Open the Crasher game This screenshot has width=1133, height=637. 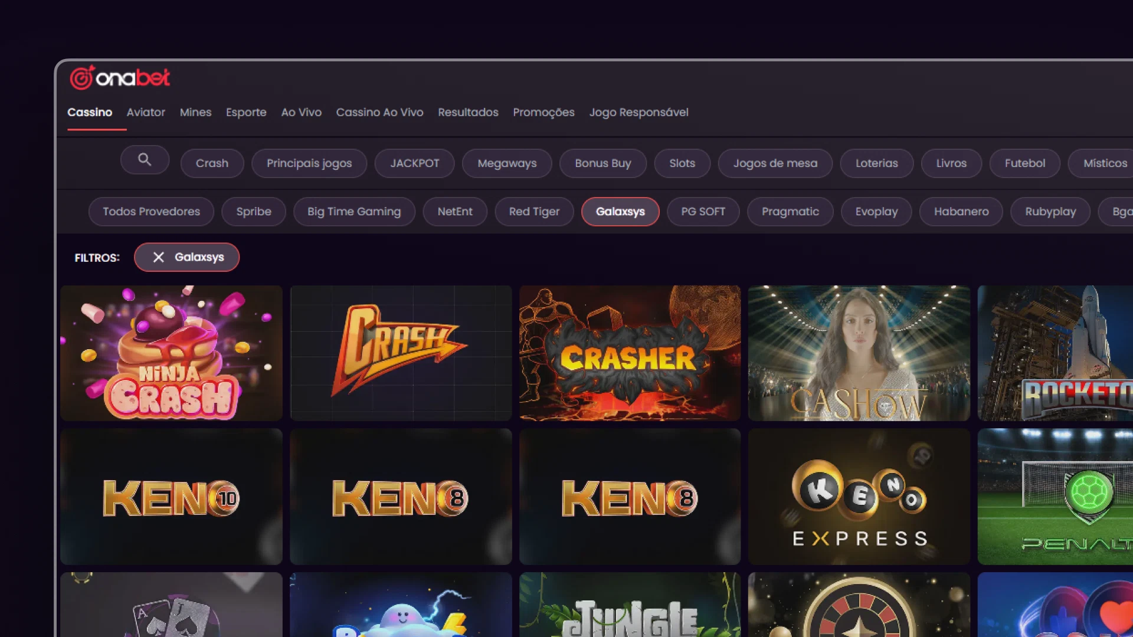[x=629, y=353]
